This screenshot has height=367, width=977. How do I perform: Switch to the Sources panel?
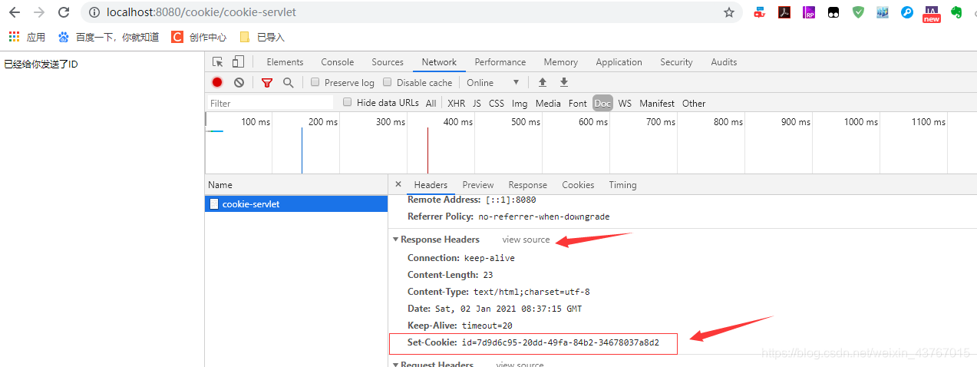(x=388, y=62)
